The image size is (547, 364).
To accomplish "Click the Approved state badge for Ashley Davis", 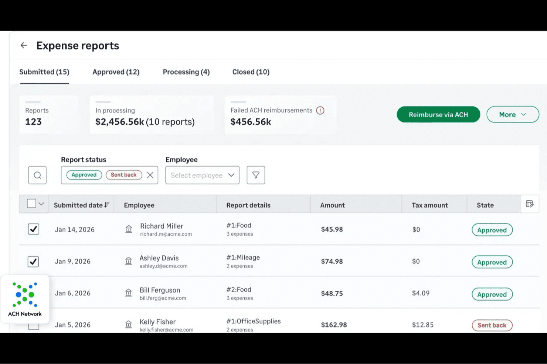I will click(492, 262).
